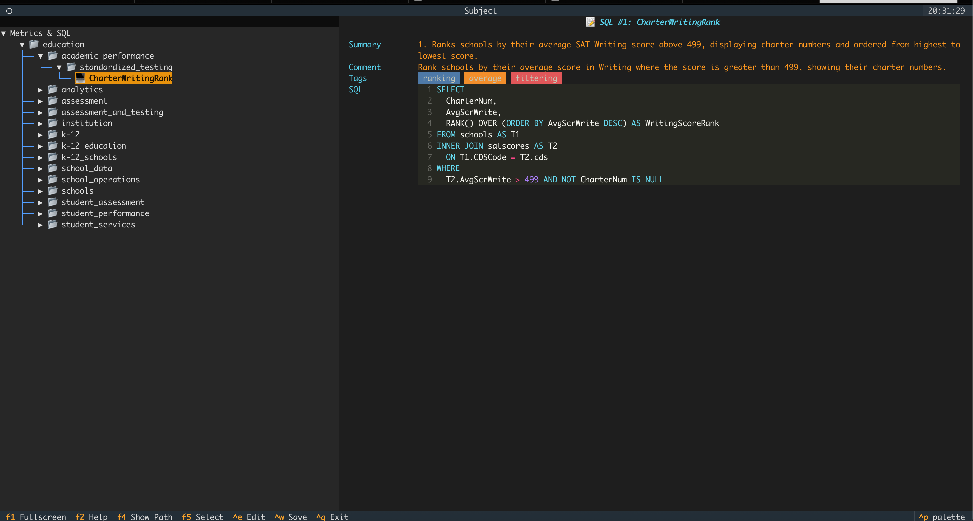Click the circle icon in the top bar
Viewport: 973px width, 521px height.
pos(9,11)
